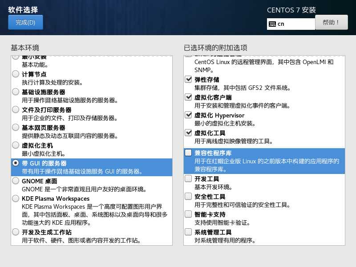Click the text 基本功能。
This screenshot has height=267, width=356.
[x=35, y=65]
